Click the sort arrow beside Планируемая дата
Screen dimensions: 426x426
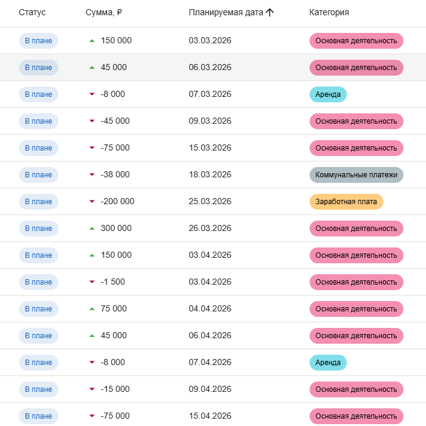pos(270,13)
